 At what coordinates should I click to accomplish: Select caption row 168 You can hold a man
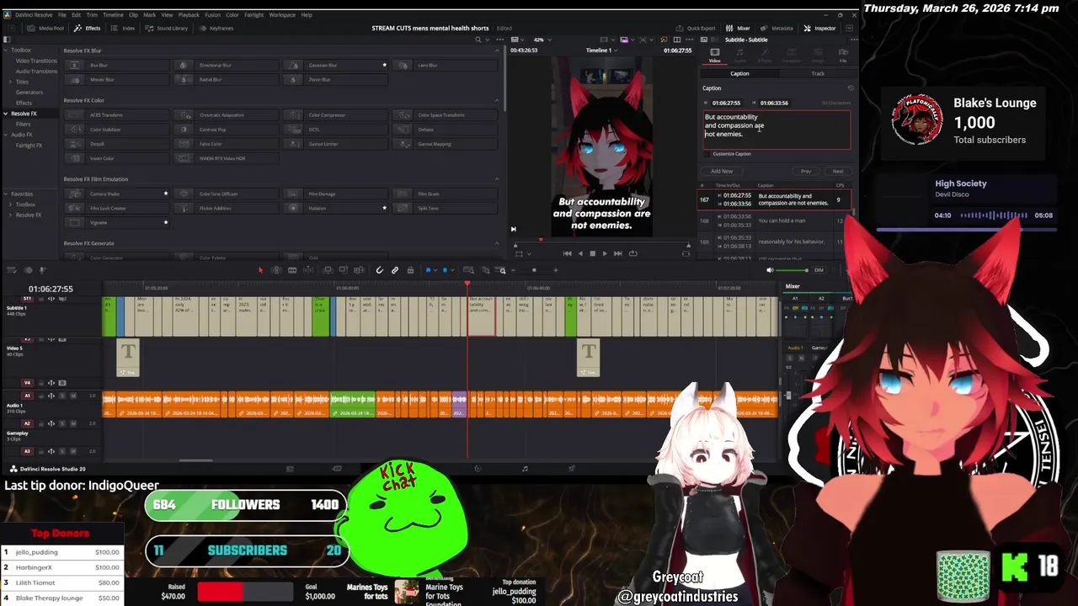pyautogui.click(x=771, y=221)
